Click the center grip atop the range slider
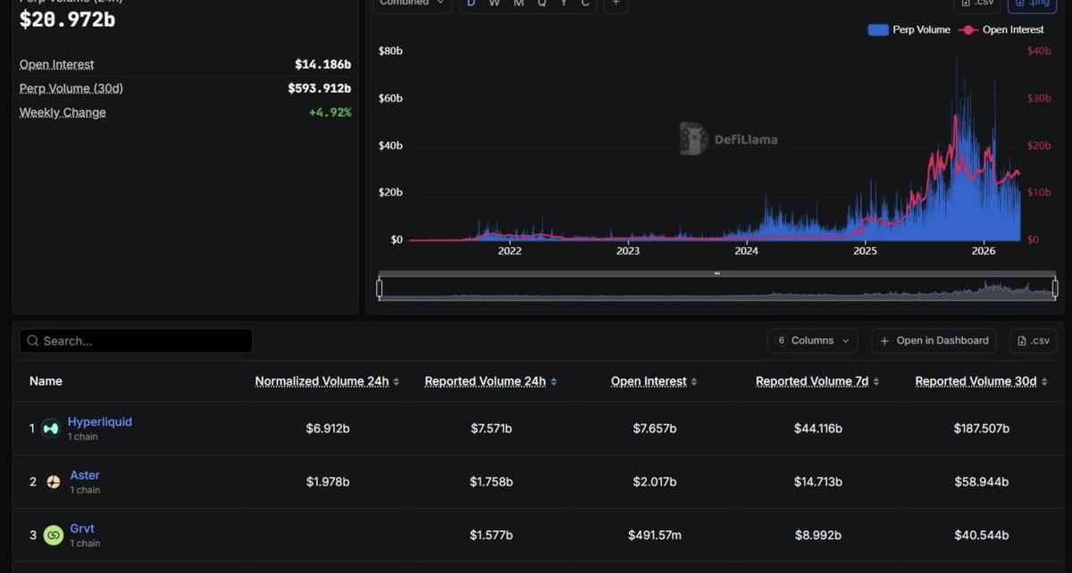Viewport: 1072px width, 573px height. coord(716,273)
